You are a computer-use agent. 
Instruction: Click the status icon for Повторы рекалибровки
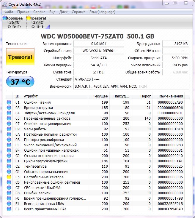pos(9,140)
